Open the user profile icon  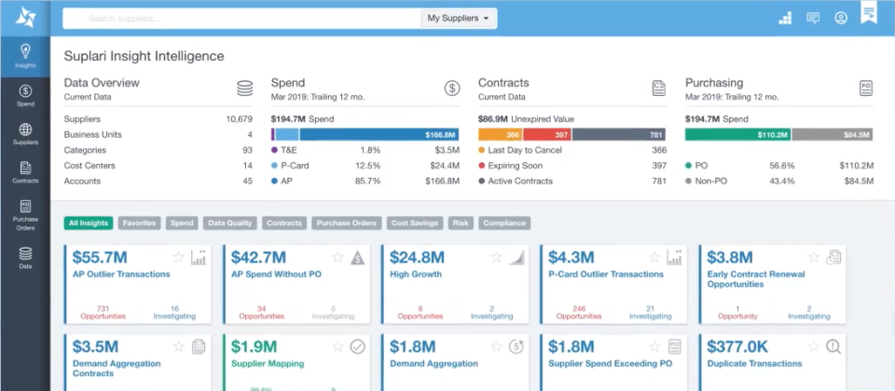(840, 19)
